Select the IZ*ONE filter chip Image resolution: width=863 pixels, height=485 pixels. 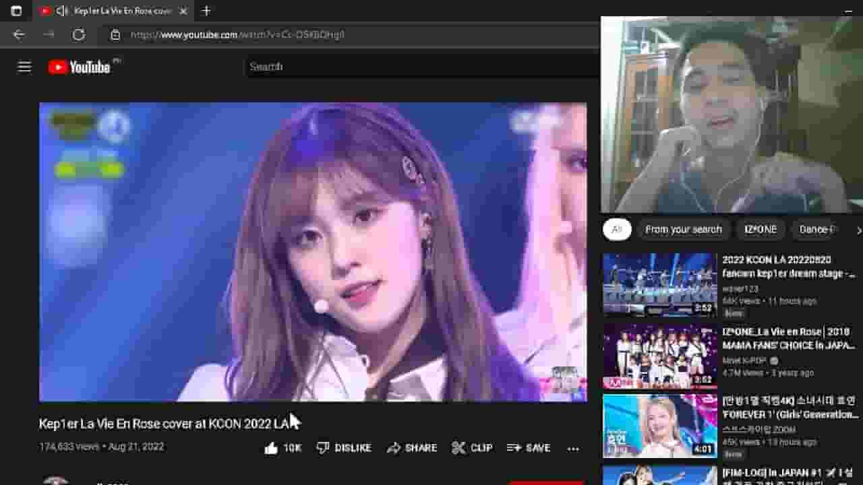[761, 230]
